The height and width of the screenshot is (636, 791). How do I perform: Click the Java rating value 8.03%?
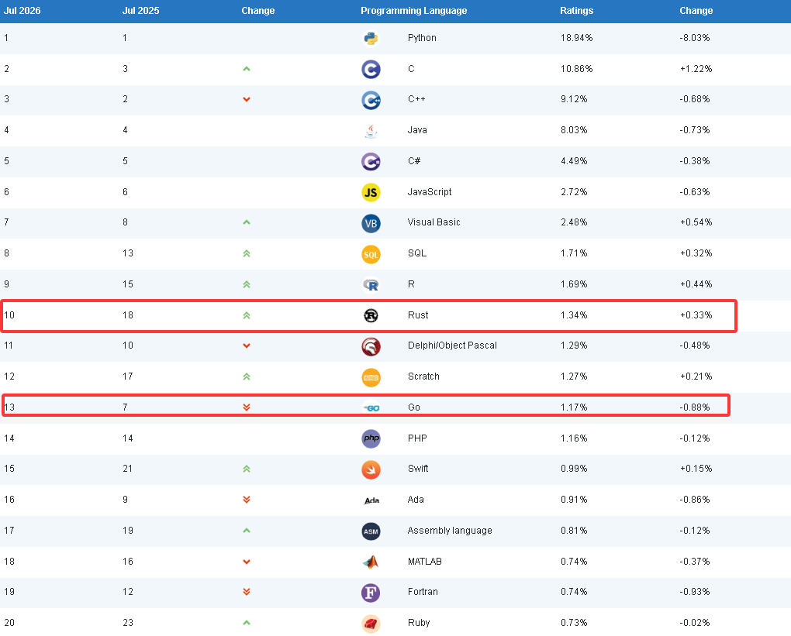click(x=574, y=130)
